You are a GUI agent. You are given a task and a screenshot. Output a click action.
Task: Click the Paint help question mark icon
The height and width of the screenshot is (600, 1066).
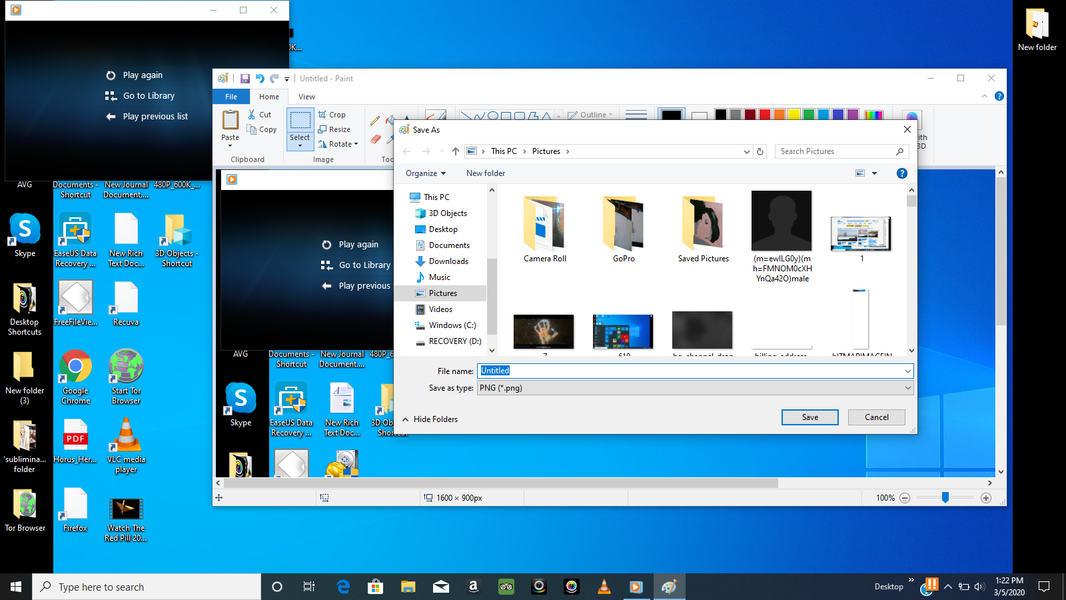click(999, 96)
